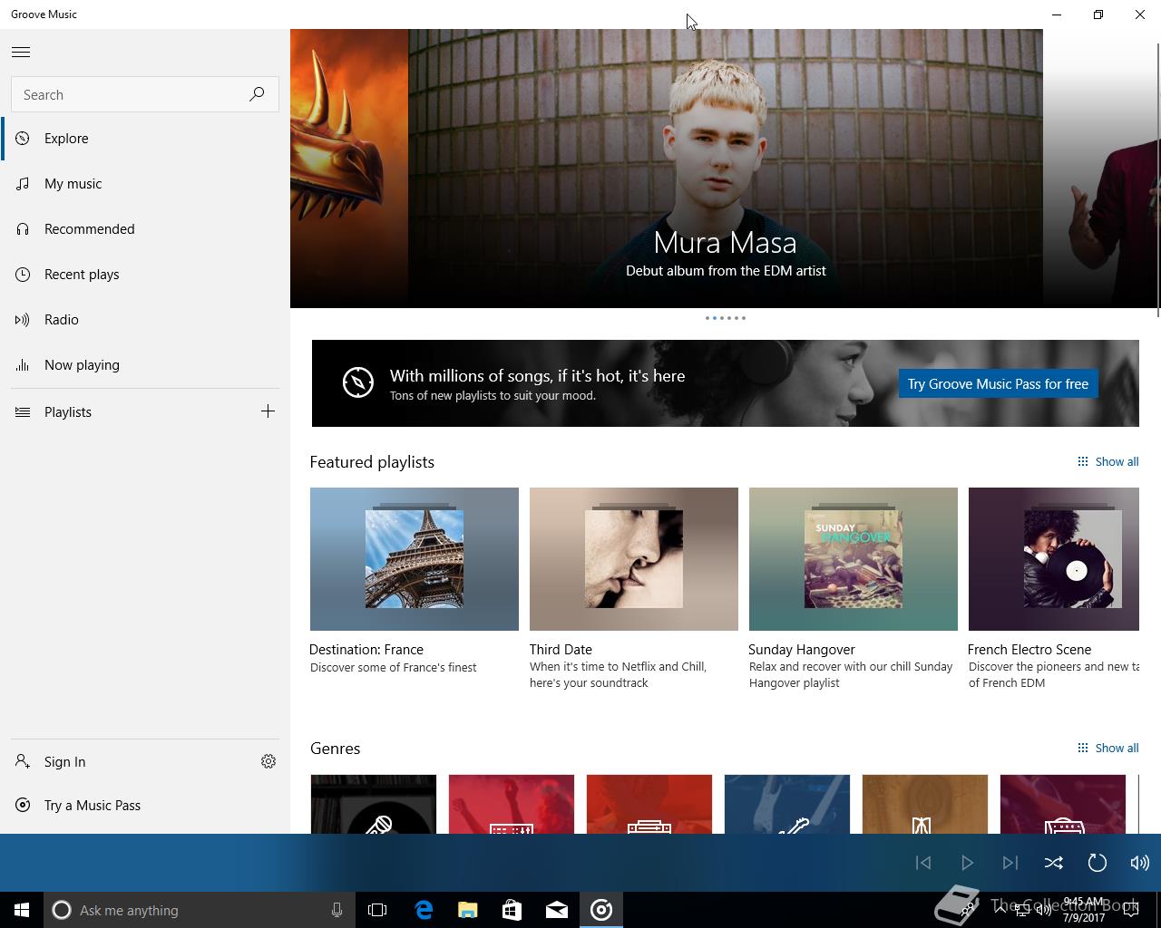
Task: Open the Radio section
Action: [145, 320]
